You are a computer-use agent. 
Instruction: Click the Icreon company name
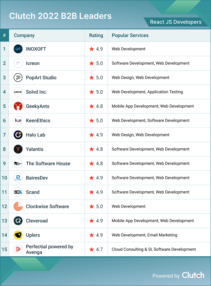click(33, 63)
